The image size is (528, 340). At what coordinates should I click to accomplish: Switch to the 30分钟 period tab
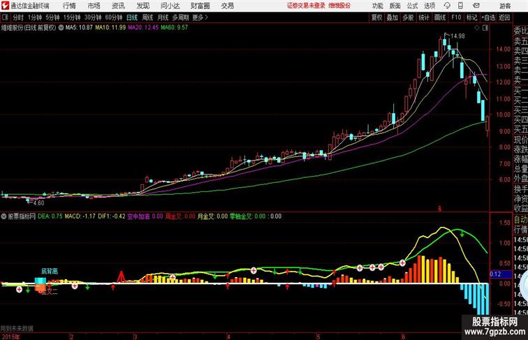[93, 17]
